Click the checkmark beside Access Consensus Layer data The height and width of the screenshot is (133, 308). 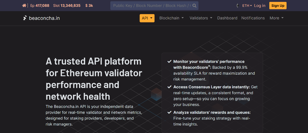click(x=169, y=87)
